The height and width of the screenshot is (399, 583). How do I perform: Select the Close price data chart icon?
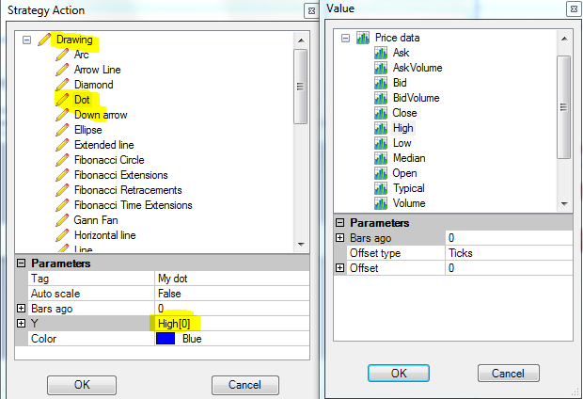(381, 113)
